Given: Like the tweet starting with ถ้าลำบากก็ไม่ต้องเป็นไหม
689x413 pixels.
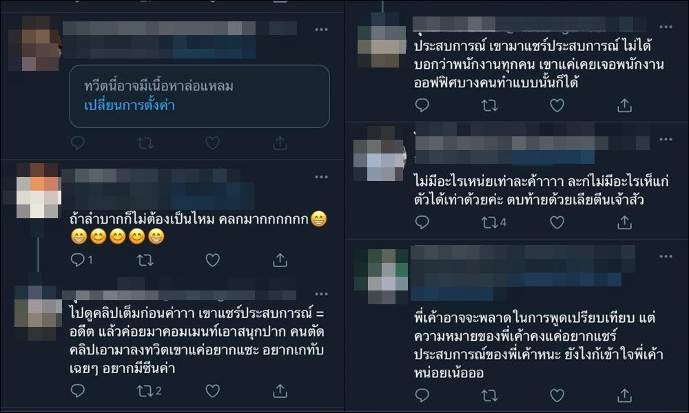Looking at the screenshot, I should coord(213,260).
